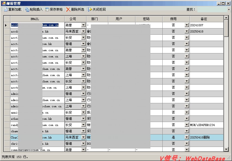Open 上海 company dropdown in the acctr row
Image resolution: width=232 pixels, height=161 pixels.
point(83,88)
